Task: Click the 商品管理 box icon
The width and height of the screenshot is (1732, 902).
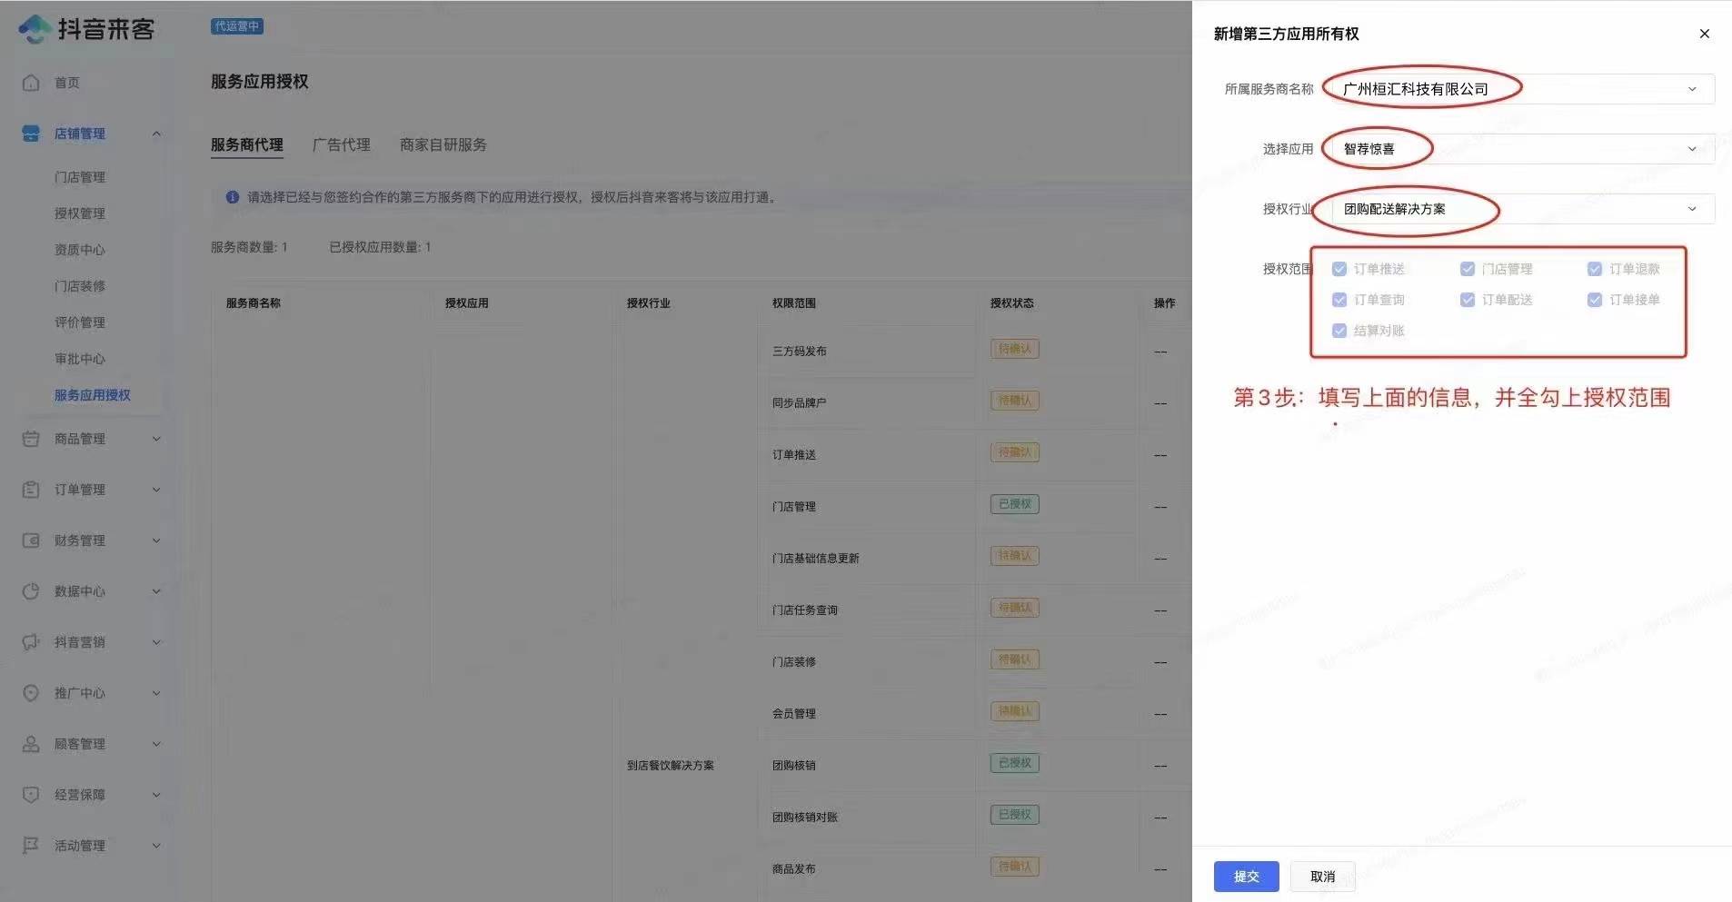Action: point(31,439)
